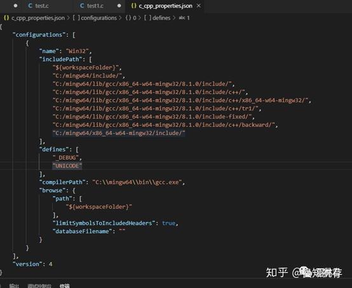Click the "path" key under browse
This screenshot has height=288, width=352.
coord(62,199)
